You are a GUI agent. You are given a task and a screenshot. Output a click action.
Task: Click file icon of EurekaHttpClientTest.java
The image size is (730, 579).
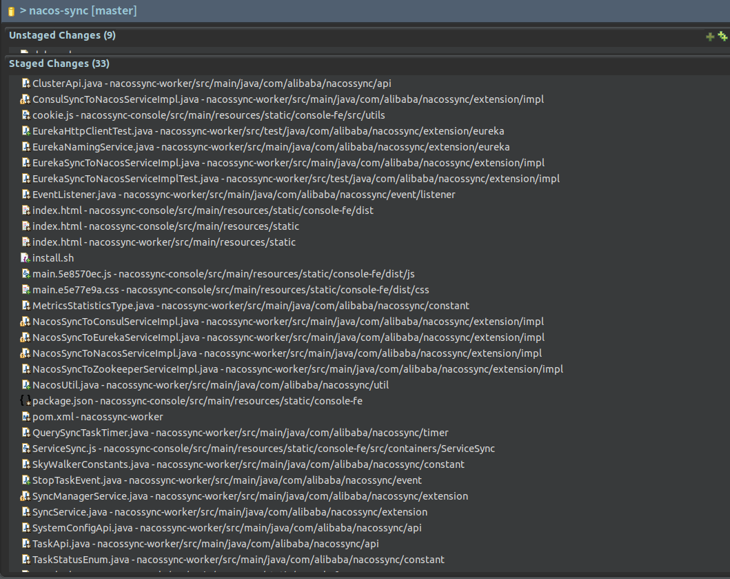click(x=26, y=131)
